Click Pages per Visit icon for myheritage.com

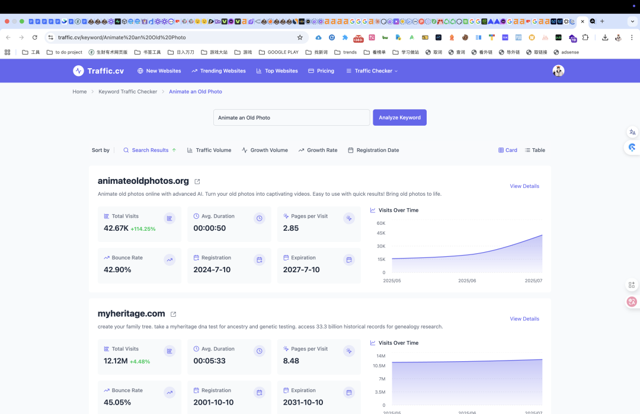pyautogui.click(x=349, y=351)
